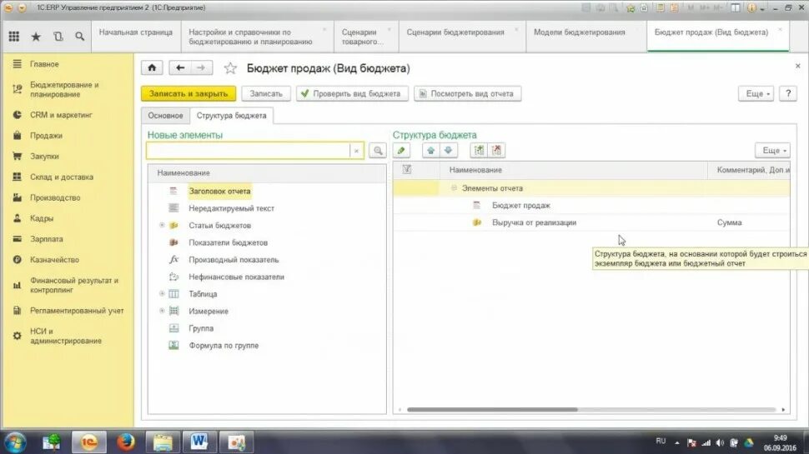Collapse Элементы отчета node
The height and width of the screenshot is (454, 809).
coord(454,188)
